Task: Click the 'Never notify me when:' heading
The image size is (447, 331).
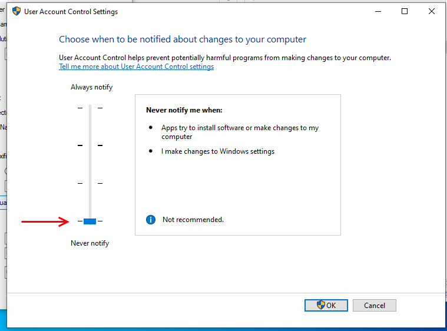Action: pyautogui.click(x=184, y=110)
